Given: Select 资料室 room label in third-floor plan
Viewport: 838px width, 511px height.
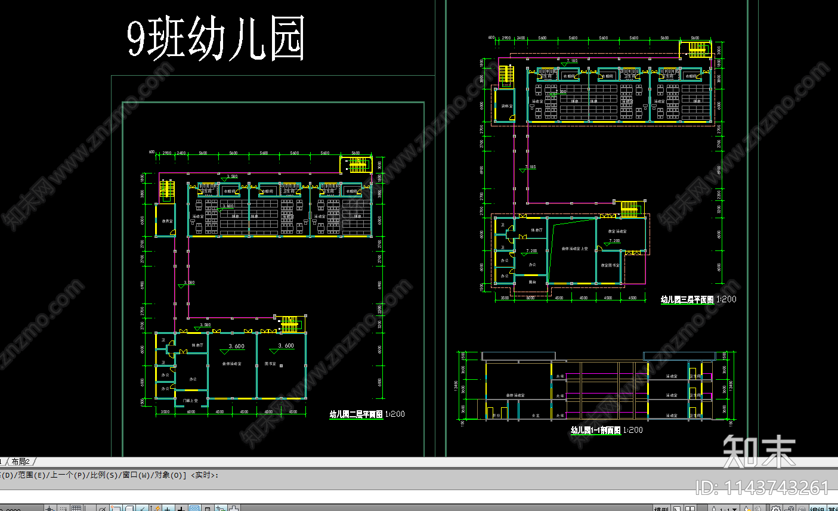Looking at the screenshot, I should pos(506,106).
